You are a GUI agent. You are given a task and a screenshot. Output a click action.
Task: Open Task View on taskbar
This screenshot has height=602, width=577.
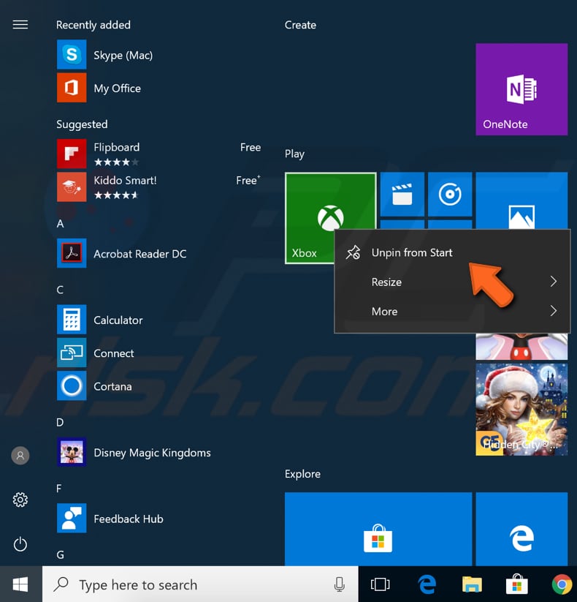(380, 584)
